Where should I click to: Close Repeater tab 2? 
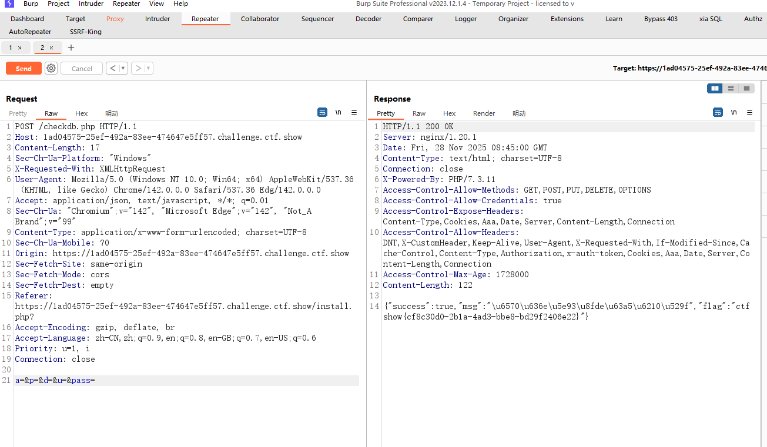pos(51,48)
